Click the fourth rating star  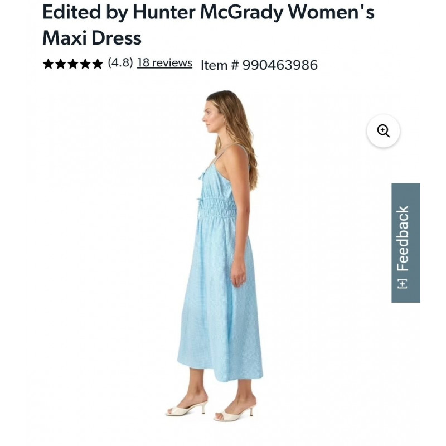(x=85, y=64)
